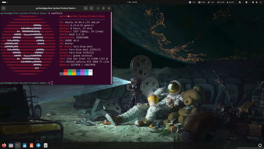Open the terminal hamburger menu
Image resolution: width=264 pixels, height=149 pixels.
pyautogui.click(x=91, y=8)
